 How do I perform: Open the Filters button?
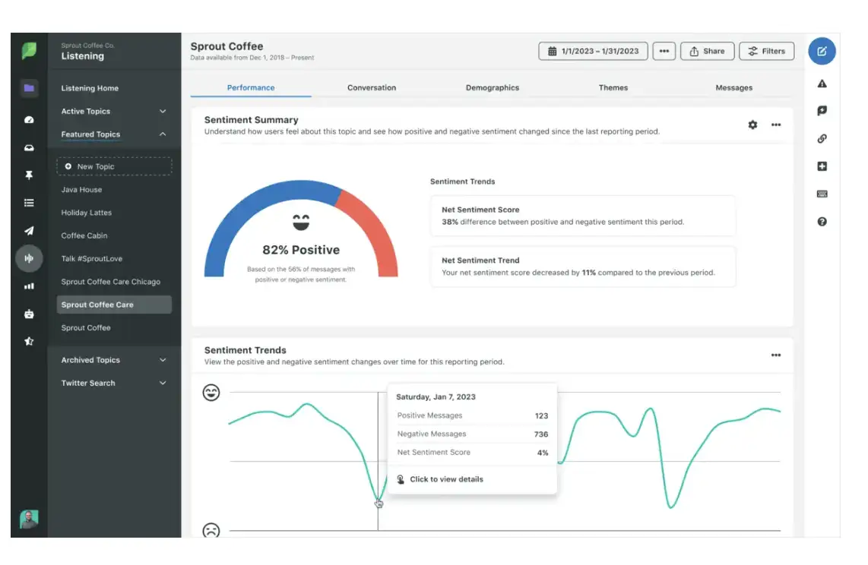pos(766,51)
